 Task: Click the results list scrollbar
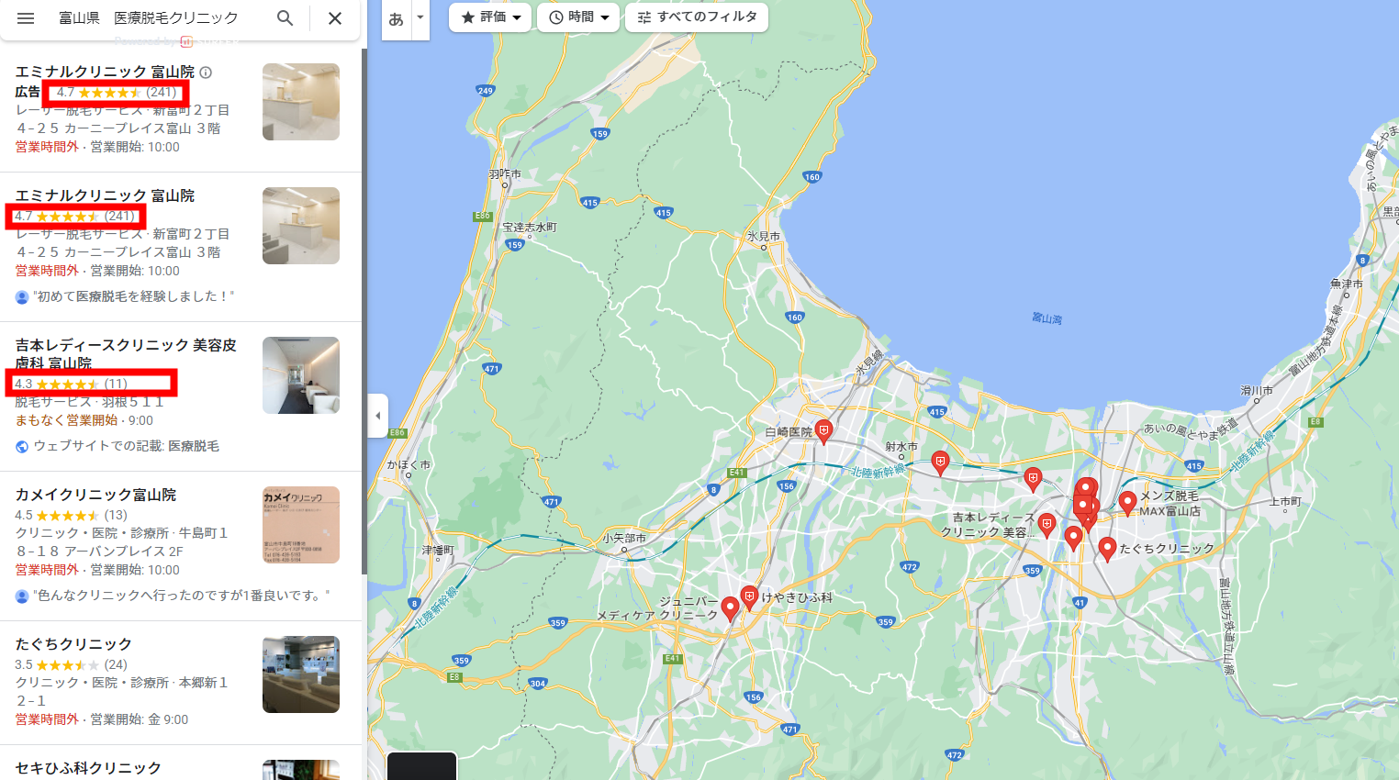click(364, 312)
